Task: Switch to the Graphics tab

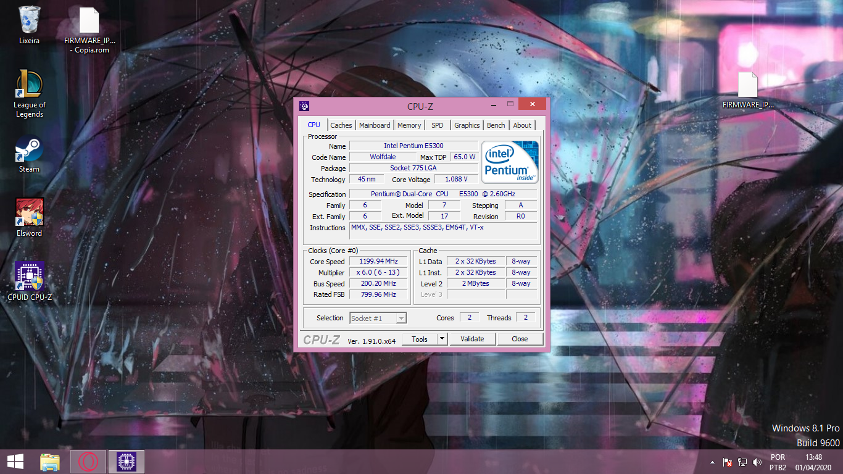Action: point(467,125)
